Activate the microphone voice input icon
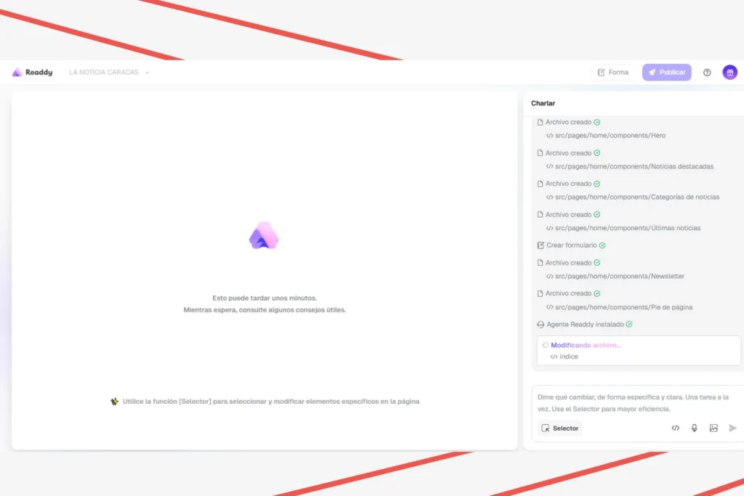The width and height of the screenshot is (744, 496). (694, 428)
